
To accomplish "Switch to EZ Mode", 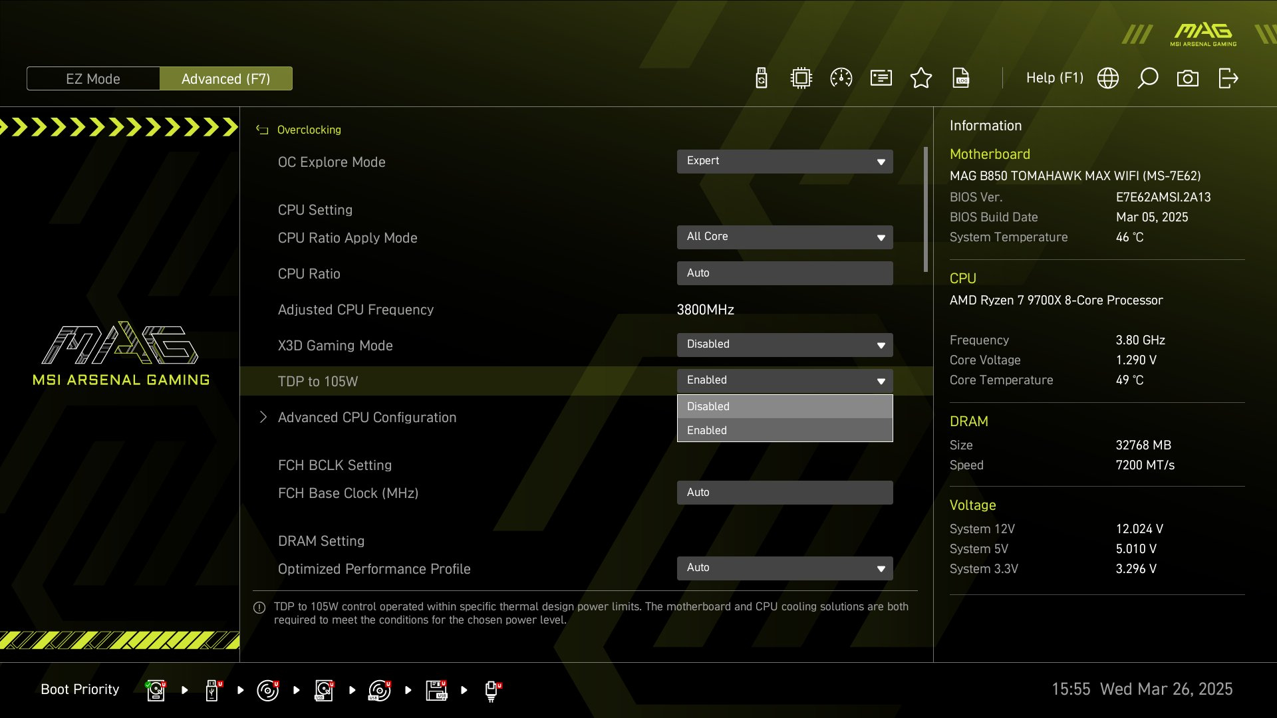I will pyautogui.click(x=93, y=78).
